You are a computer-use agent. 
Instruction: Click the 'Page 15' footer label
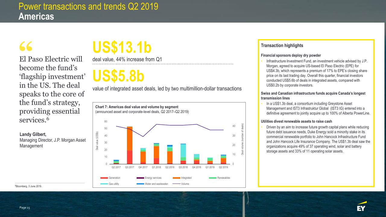coord(25,208)
